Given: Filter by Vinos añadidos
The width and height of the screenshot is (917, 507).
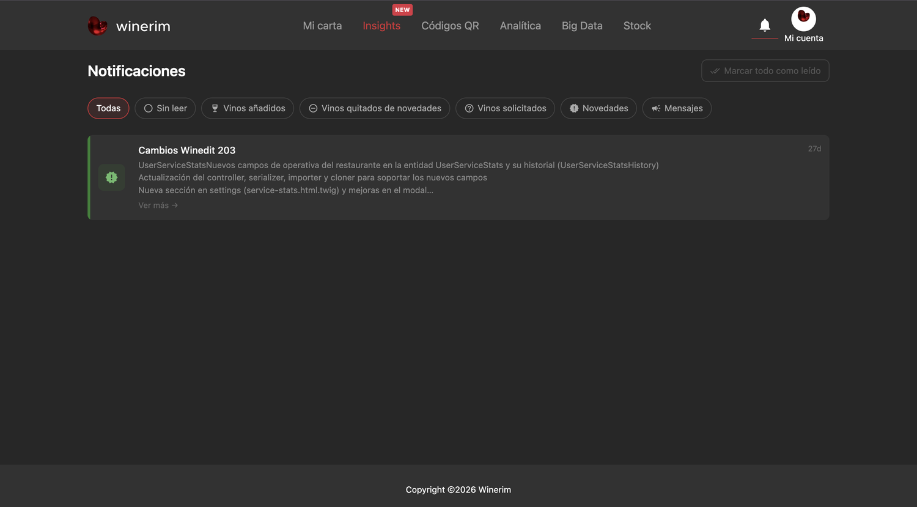Looking at the screenshot, I should point(248,108).
